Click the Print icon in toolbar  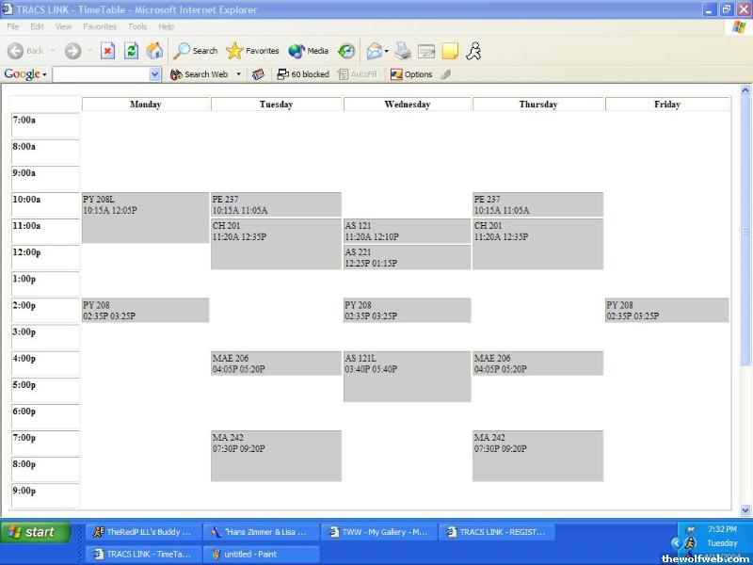(x=403, y=51)
